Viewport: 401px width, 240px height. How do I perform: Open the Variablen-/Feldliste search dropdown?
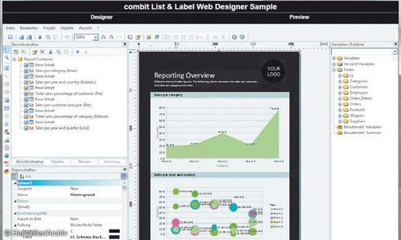pyautogui.click(x=395, y=51)
